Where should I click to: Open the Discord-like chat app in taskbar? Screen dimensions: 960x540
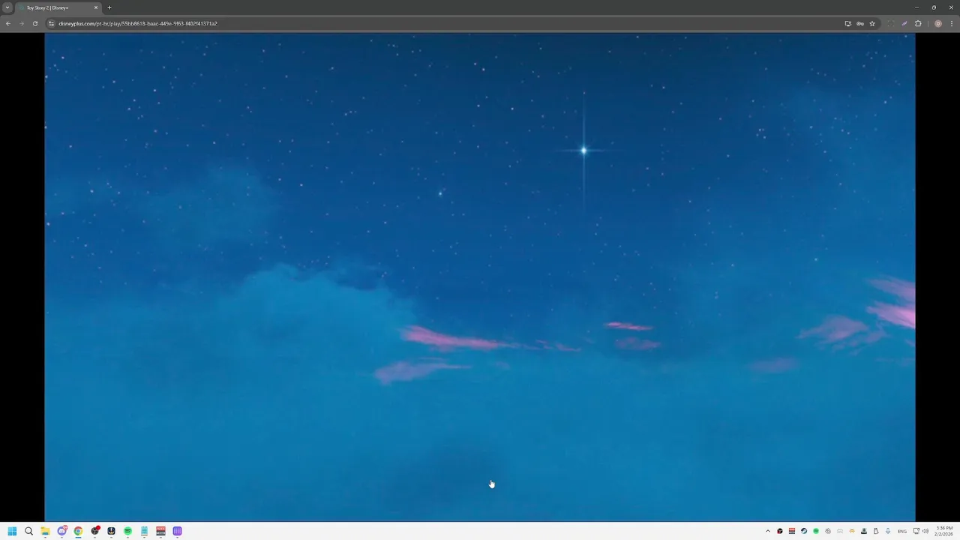tap(61, 531)
